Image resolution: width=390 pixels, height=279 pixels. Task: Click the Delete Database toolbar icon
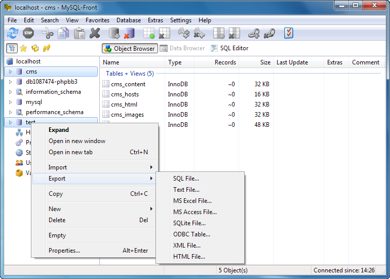click(129, 33)
